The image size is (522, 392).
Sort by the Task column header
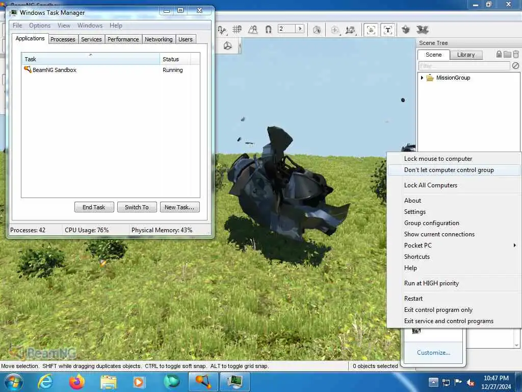[x=91, y=59]
